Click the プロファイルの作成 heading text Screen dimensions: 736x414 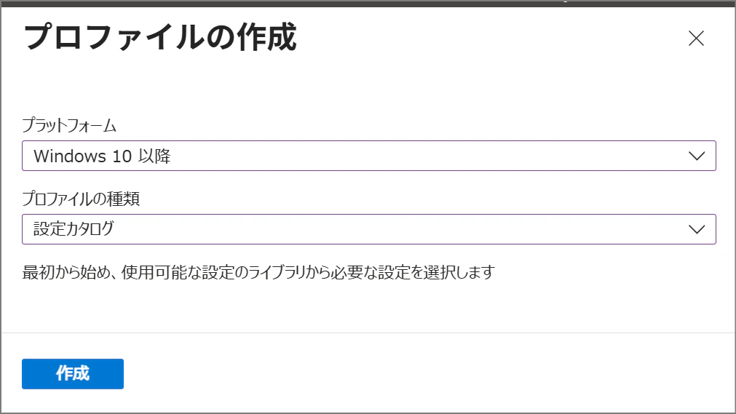pos(161,37)
